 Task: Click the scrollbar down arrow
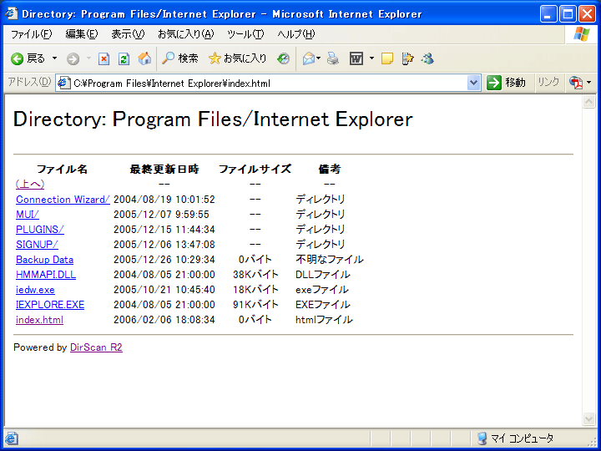[588, 418]
